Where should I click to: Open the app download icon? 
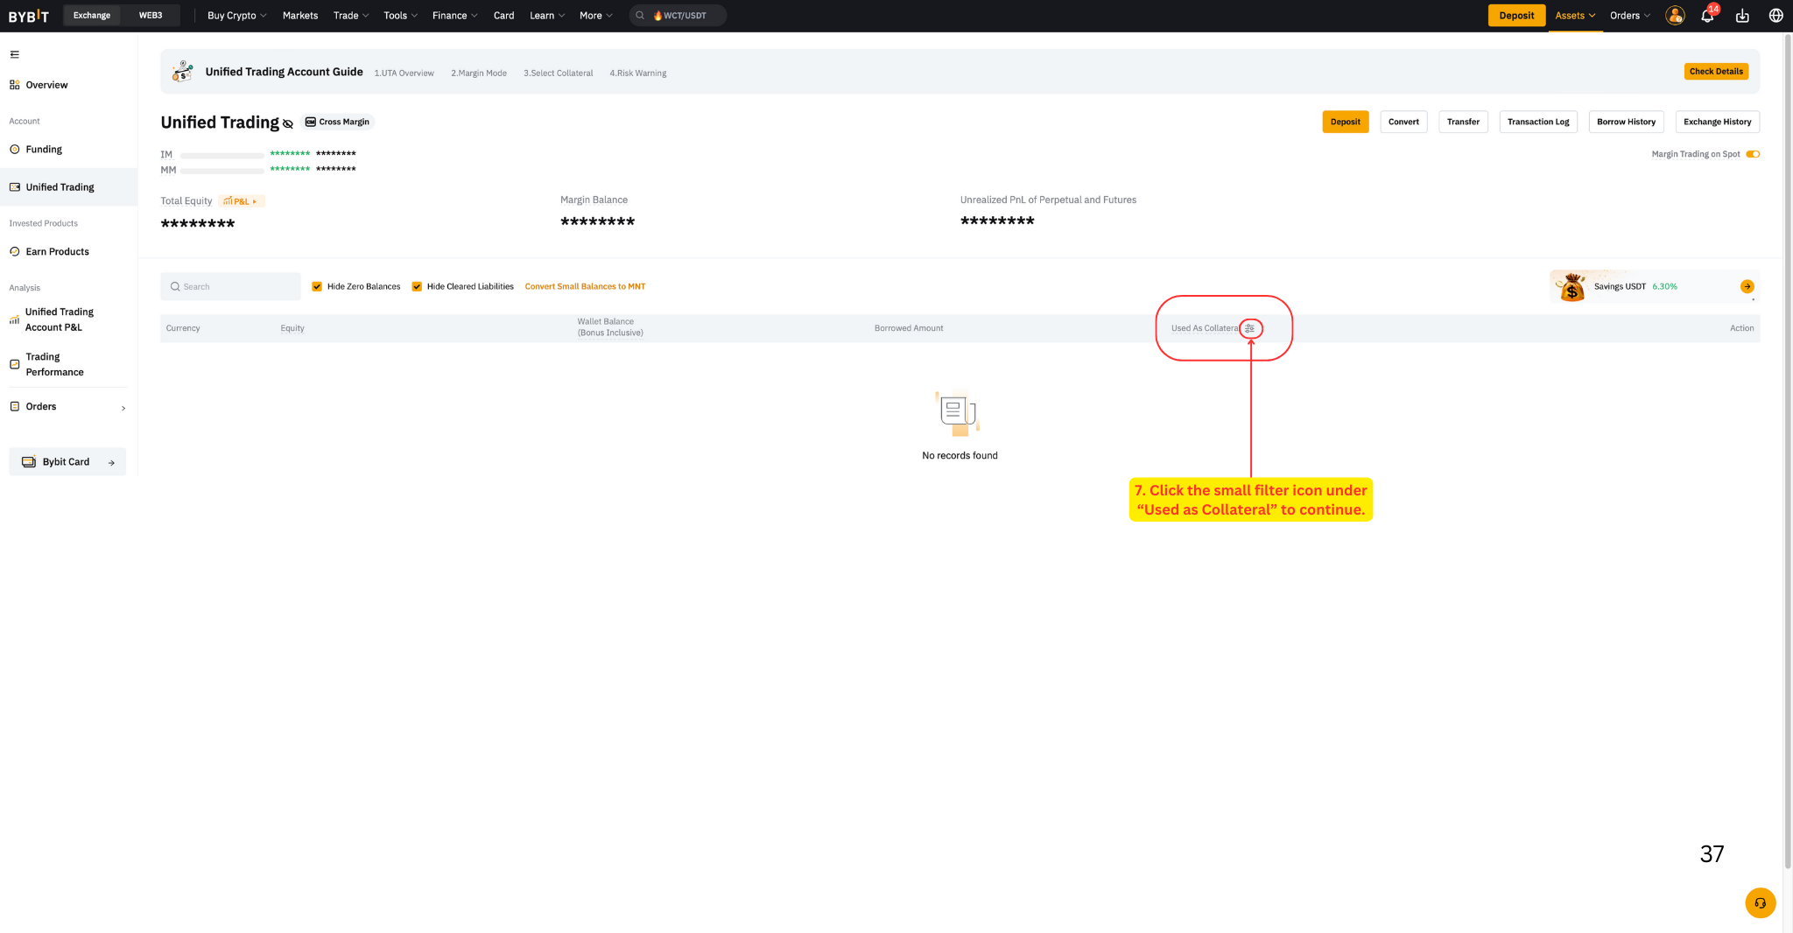[x=1742, y=16]
